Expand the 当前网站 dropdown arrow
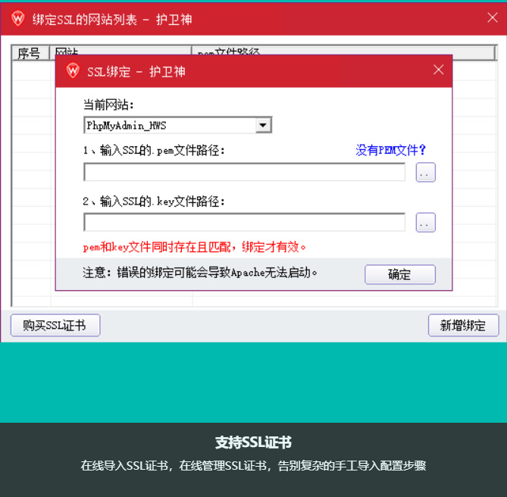 (263, 126)
